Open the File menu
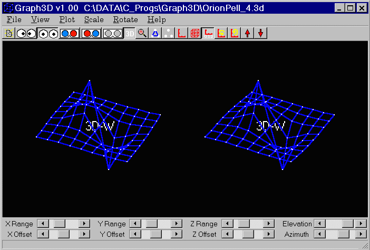Viewport: 370px width, 250px height. click(x=14, y=19)
